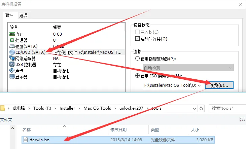The width and height of the screenshot is (246, 149).
Task: Expand chevron next to the folder icon
Action: [8, 108]
